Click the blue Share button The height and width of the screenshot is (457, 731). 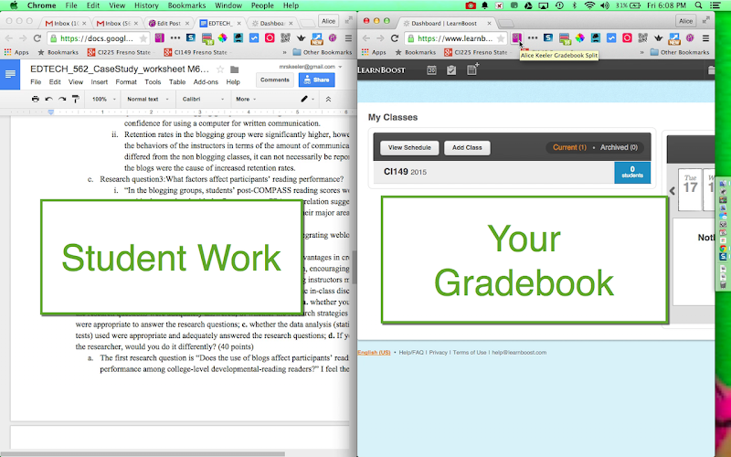coord(316,80)
